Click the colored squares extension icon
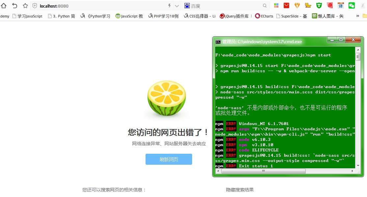The width and height of the screenshot is (367, 197). [276, 6]
